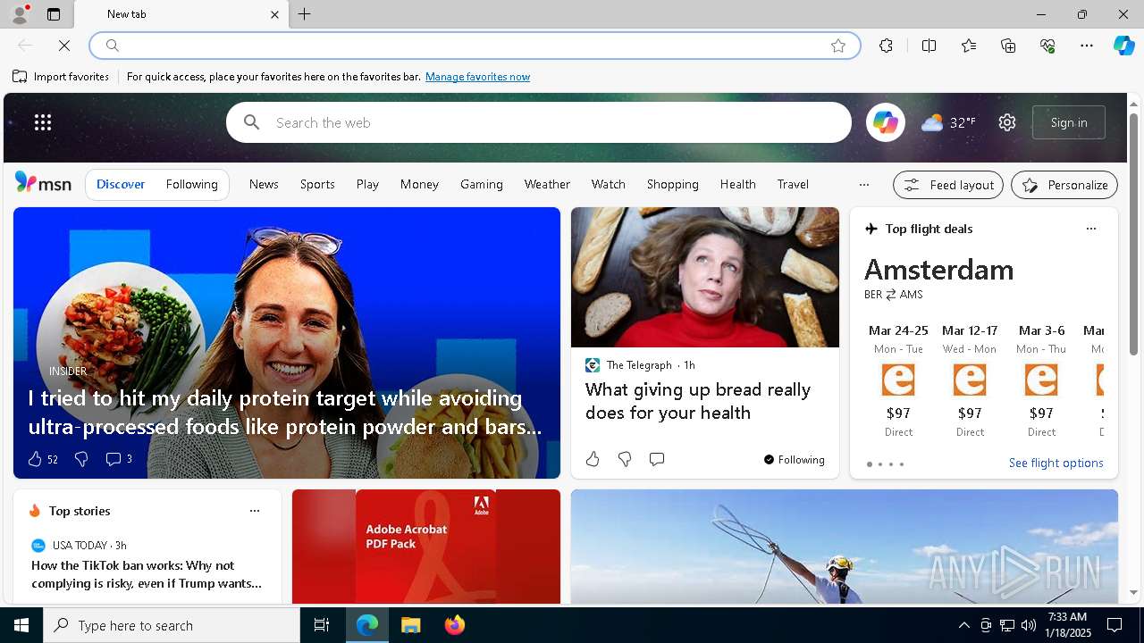Open the Money category
The image size is (1144, 643).
pyautogui.click(x=419, y=184)
